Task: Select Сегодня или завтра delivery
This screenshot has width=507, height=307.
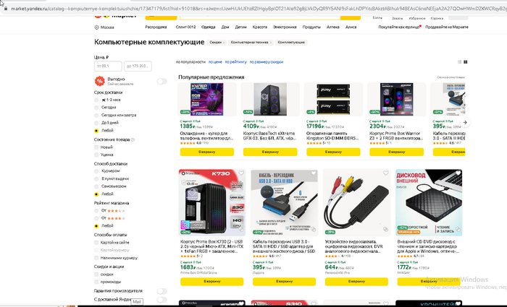Action: (x=96, y=116)
